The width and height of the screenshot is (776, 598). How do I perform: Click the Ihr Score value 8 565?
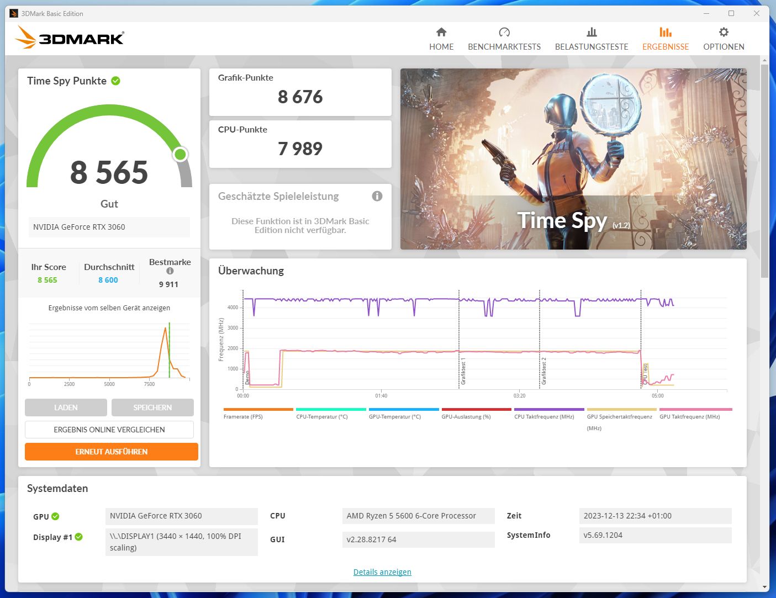(x=47, y=280)
